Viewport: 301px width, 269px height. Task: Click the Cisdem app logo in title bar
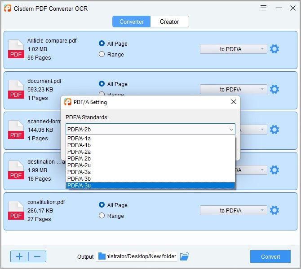[8, 9]
